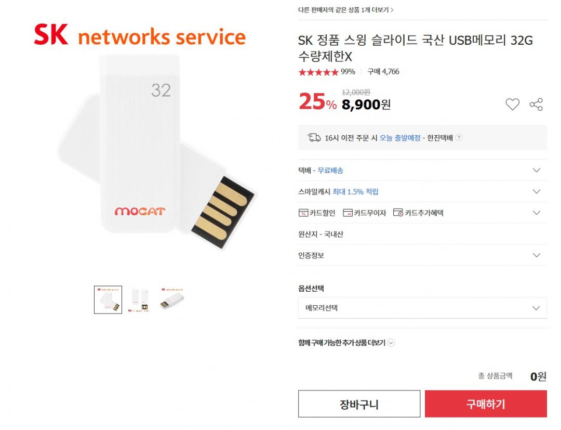Image resolution: width=561 pixels, height=430 pixels.
Task: Expand the 스마일캐시 적립 details row
Action: pos(422,191)
